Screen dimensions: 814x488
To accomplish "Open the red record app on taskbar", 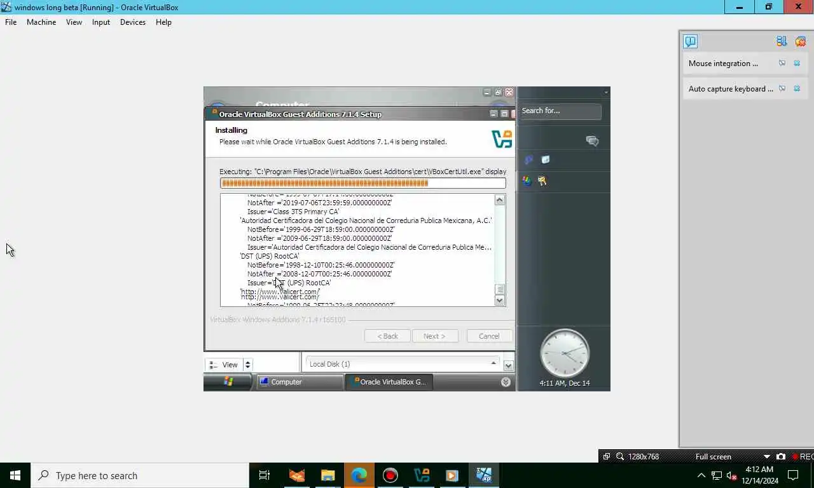I will [x=390, y=475].
